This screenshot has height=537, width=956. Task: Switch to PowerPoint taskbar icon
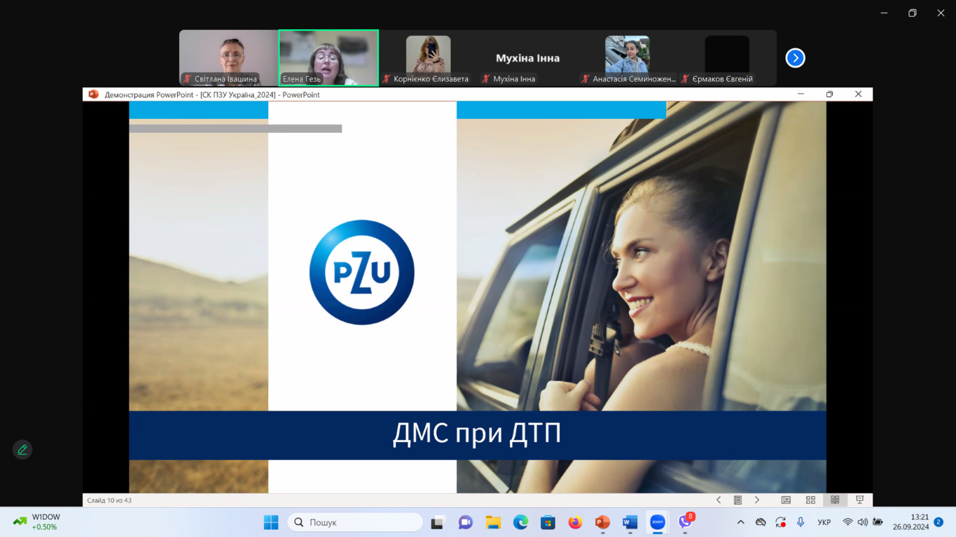602,522
